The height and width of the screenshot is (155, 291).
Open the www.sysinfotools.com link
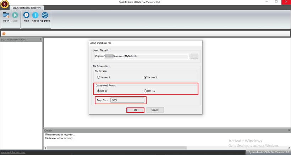pyautogui.click(x=13, y=152)
